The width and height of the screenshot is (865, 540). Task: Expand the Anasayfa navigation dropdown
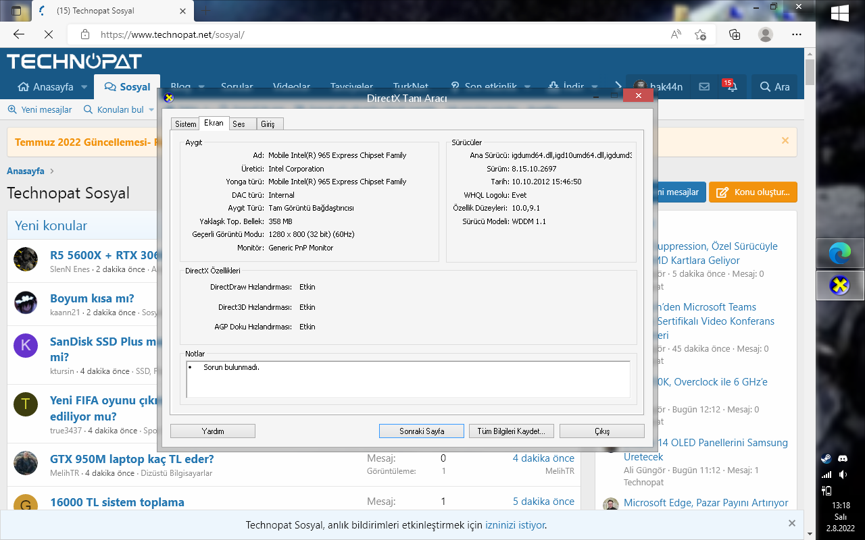84,87
